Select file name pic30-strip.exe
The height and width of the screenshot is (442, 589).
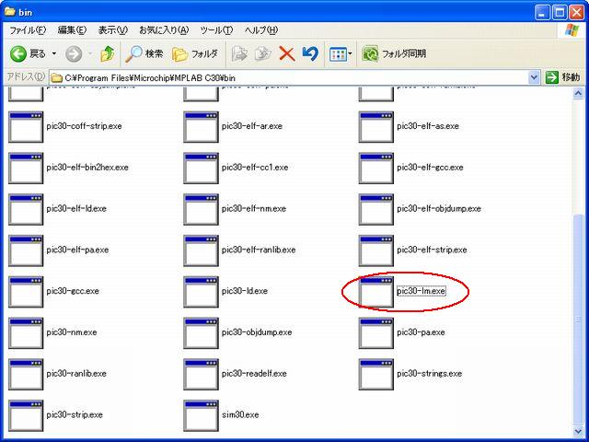pyautogui.click(x=75, y=415)
